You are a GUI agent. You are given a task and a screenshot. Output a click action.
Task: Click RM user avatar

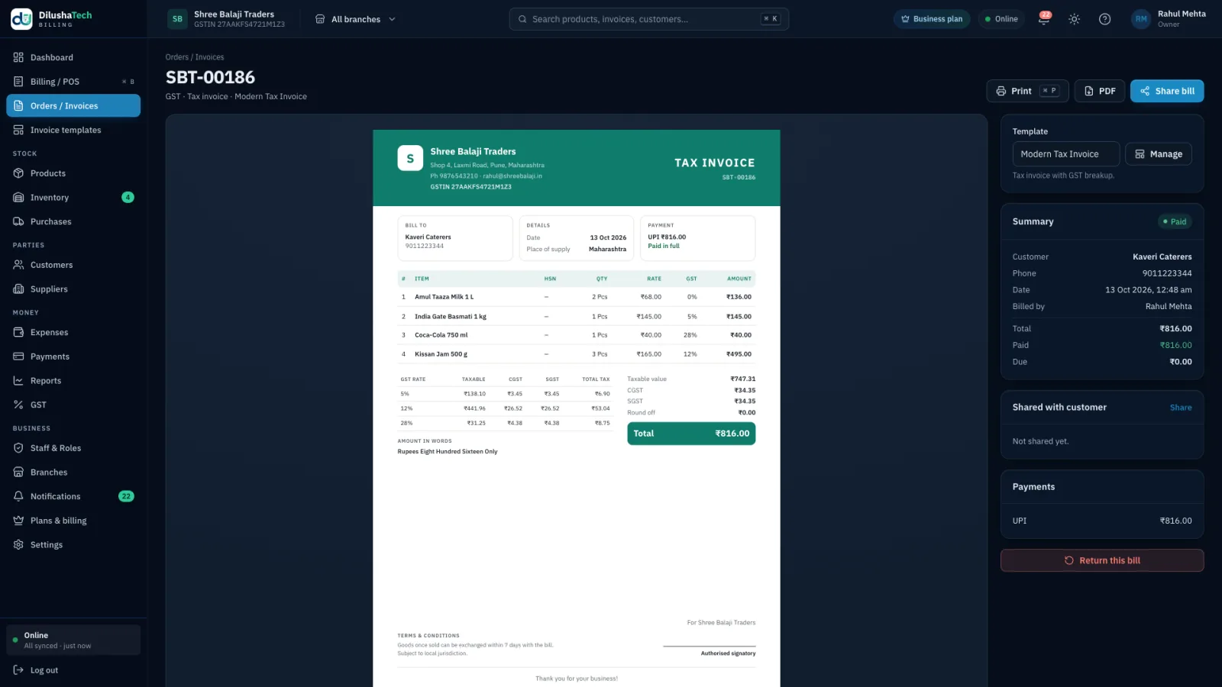(1141, 19)
